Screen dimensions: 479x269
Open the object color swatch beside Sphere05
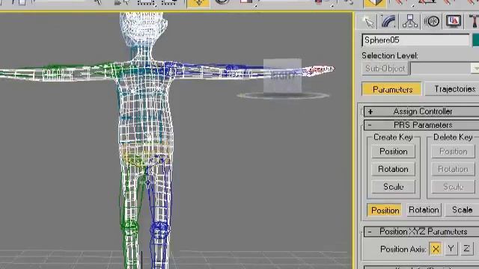point(476,40)
